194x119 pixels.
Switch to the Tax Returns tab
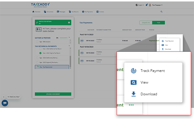[x=74, y=12]
